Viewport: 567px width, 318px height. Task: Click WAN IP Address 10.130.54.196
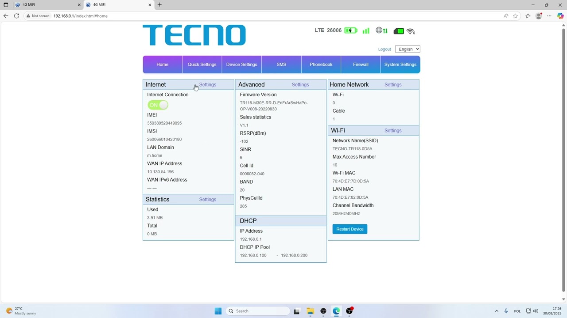tap(160, 172)
